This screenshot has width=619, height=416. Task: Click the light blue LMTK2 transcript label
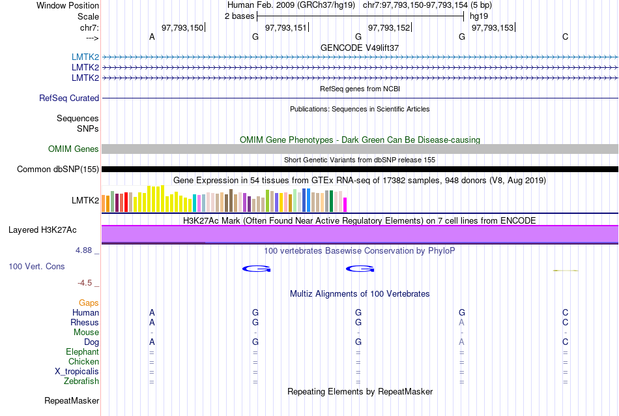pyautogui.click(x=85, y=57)
